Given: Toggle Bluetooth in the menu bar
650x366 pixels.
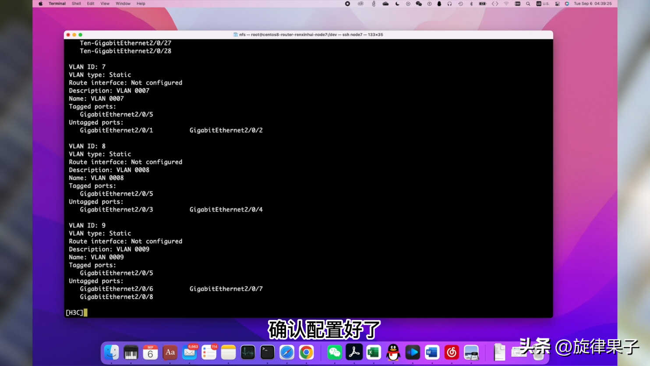Looking at the screenshot, I should [471, 4].
